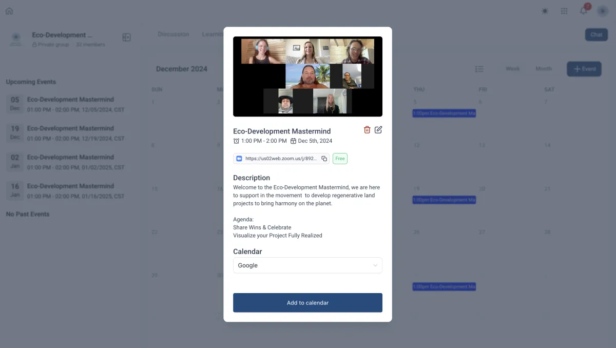616x348 pixels.
Task: Open the Chat button
Action: click(x=596, y=34)
